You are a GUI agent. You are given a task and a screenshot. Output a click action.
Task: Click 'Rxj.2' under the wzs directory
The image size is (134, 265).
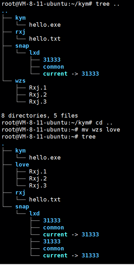(38, 95)
